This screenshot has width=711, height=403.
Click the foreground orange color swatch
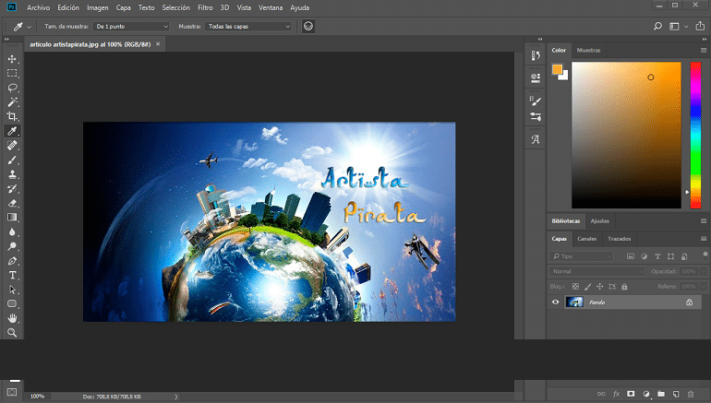point(556,69)
